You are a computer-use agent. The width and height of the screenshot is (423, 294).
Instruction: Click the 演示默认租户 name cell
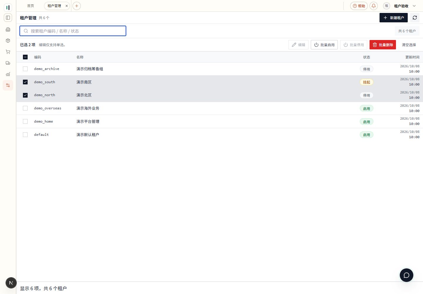[88, 135]
